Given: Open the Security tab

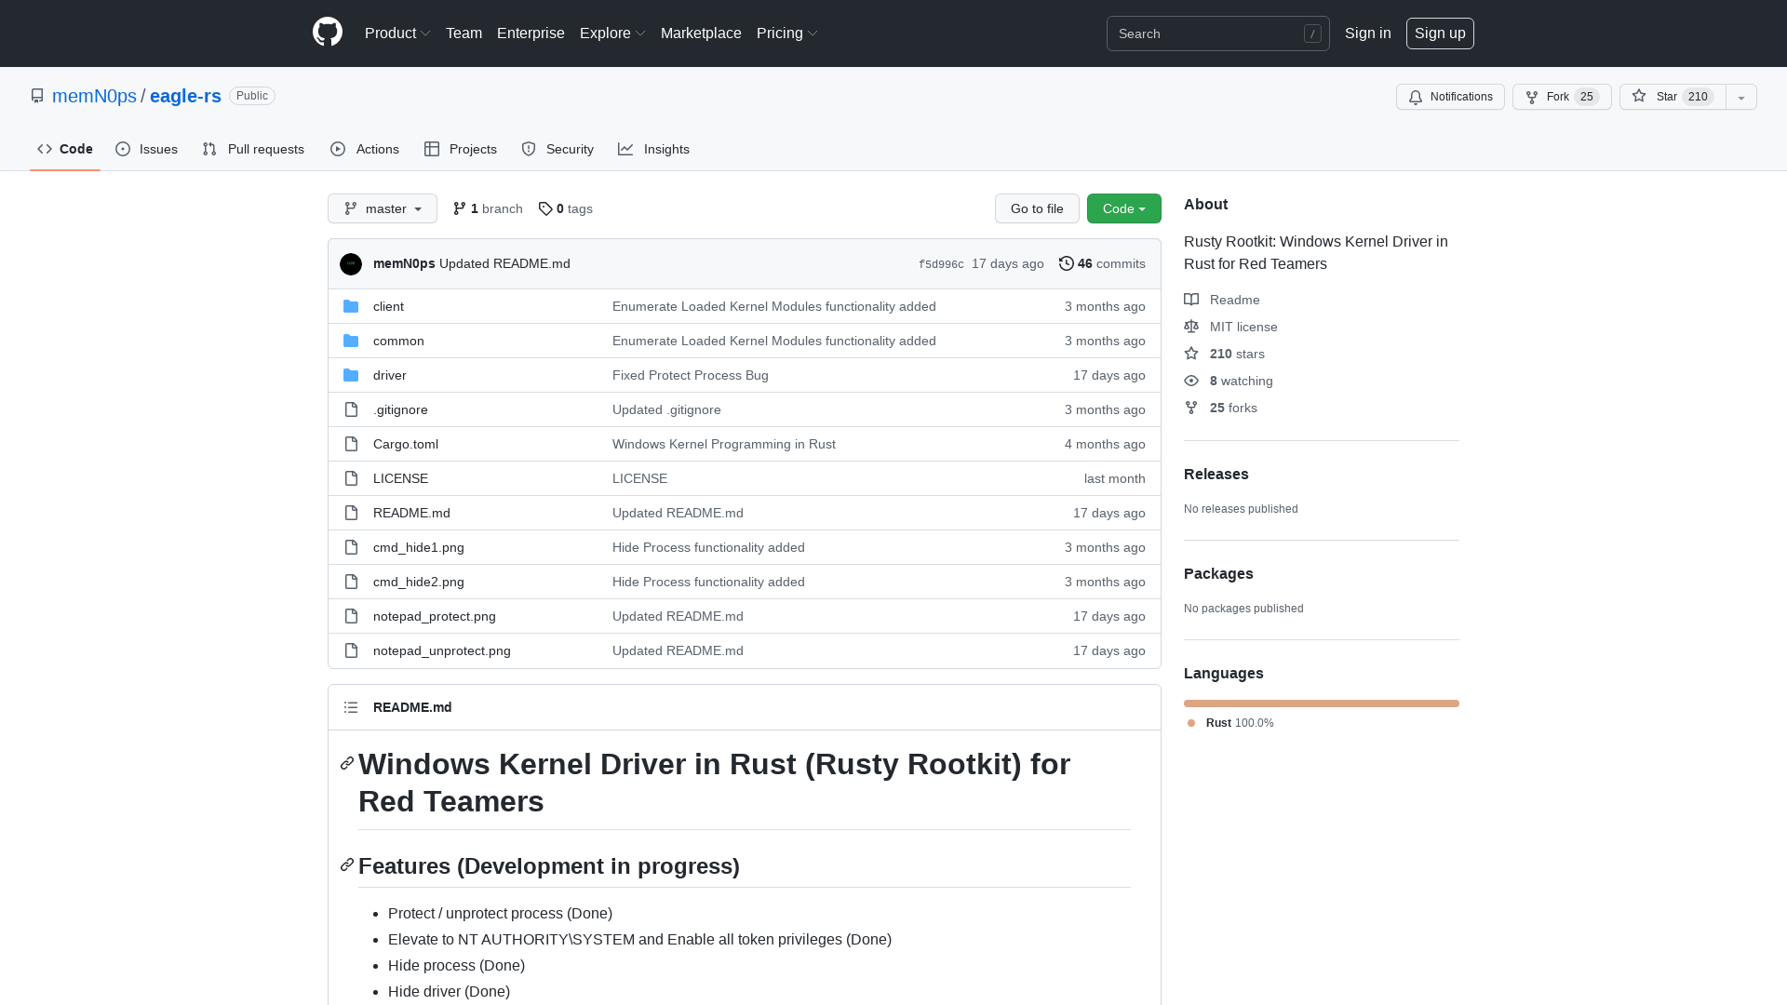Looking at the screenshot, I should click(x=558, y=149).
